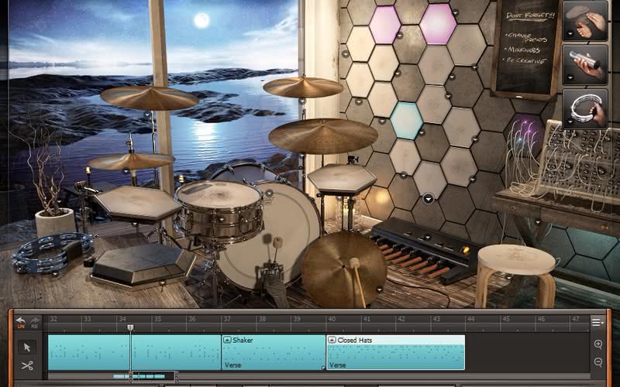
Task: Open the dropdown arrow on tambourine thumbnail
Action: click(x=570, y=122)
